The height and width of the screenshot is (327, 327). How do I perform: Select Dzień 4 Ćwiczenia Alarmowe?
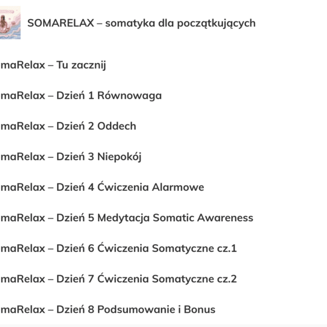coord(102,187)
